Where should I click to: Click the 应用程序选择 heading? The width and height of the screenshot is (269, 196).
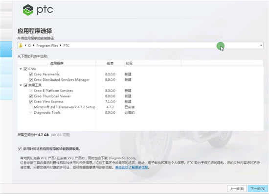point(35,31)
